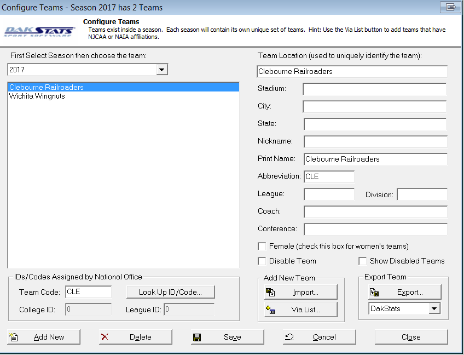The image size is (464, 355).
Task: Click the Import team icon
Action: [270, 292]
